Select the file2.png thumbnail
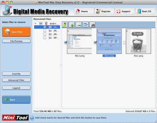The image size is (157, 123). 79,41
